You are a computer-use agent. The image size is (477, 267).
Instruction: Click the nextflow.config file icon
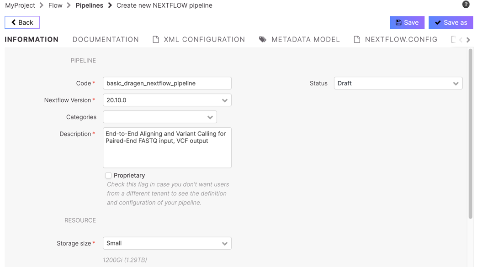[x=357, y=40]
